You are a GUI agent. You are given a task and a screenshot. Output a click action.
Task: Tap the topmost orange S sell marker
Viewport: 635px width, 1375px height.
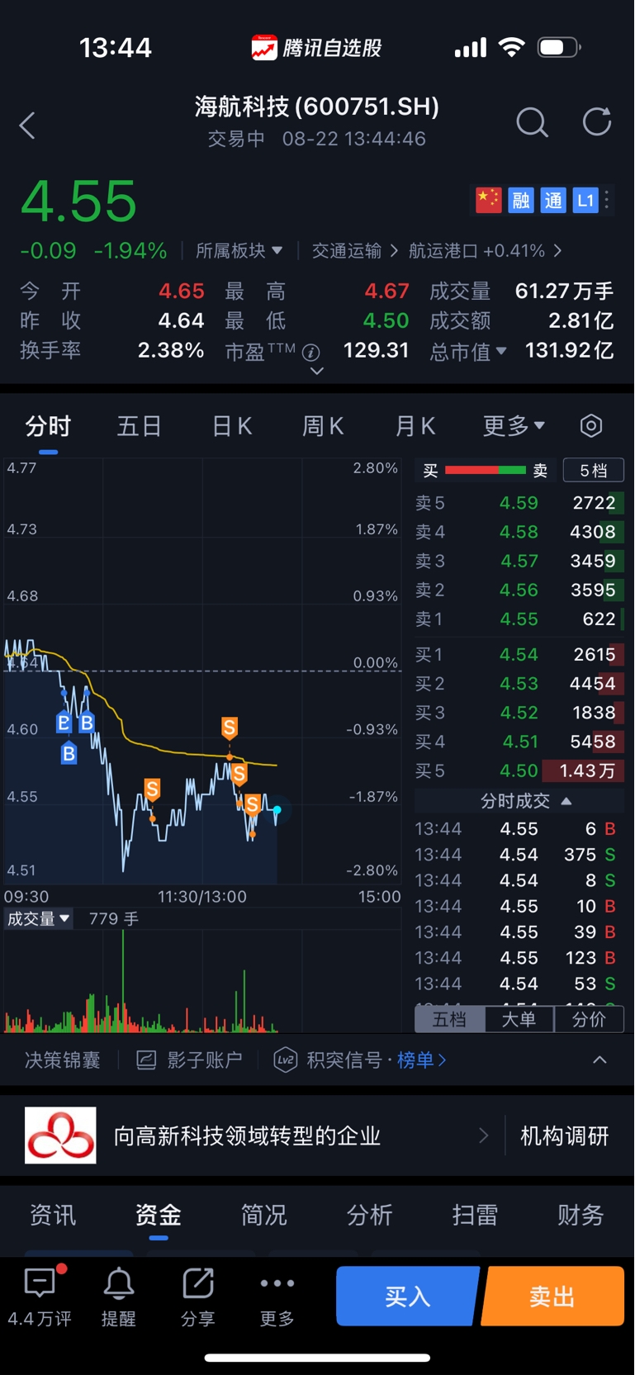click(230, 728)
